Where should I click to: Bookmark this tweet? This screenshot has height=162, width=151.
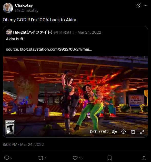click(x=109, y=158)
